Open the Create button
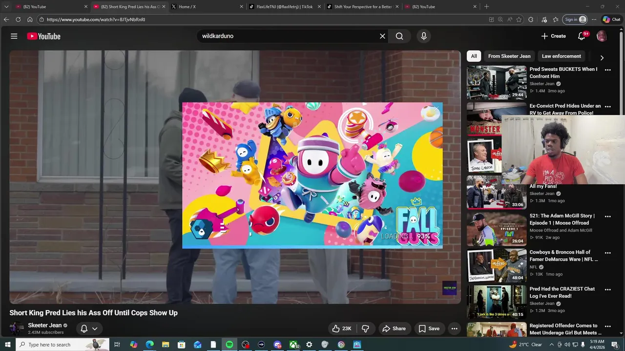This screenshot has height=351, width=625. click(x=553, y=36)
